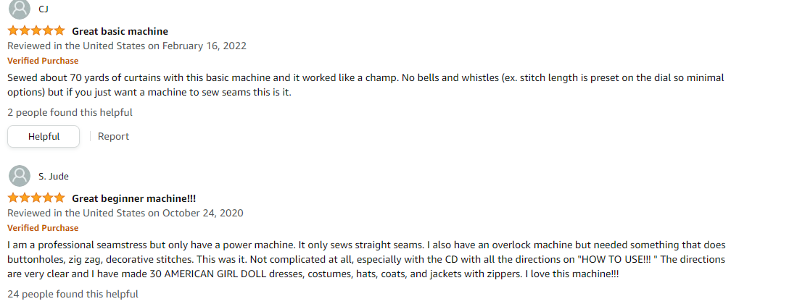The image size is (797, 304).
Task: Open reviewer profile S. Jude
Action: click(54, 176)
